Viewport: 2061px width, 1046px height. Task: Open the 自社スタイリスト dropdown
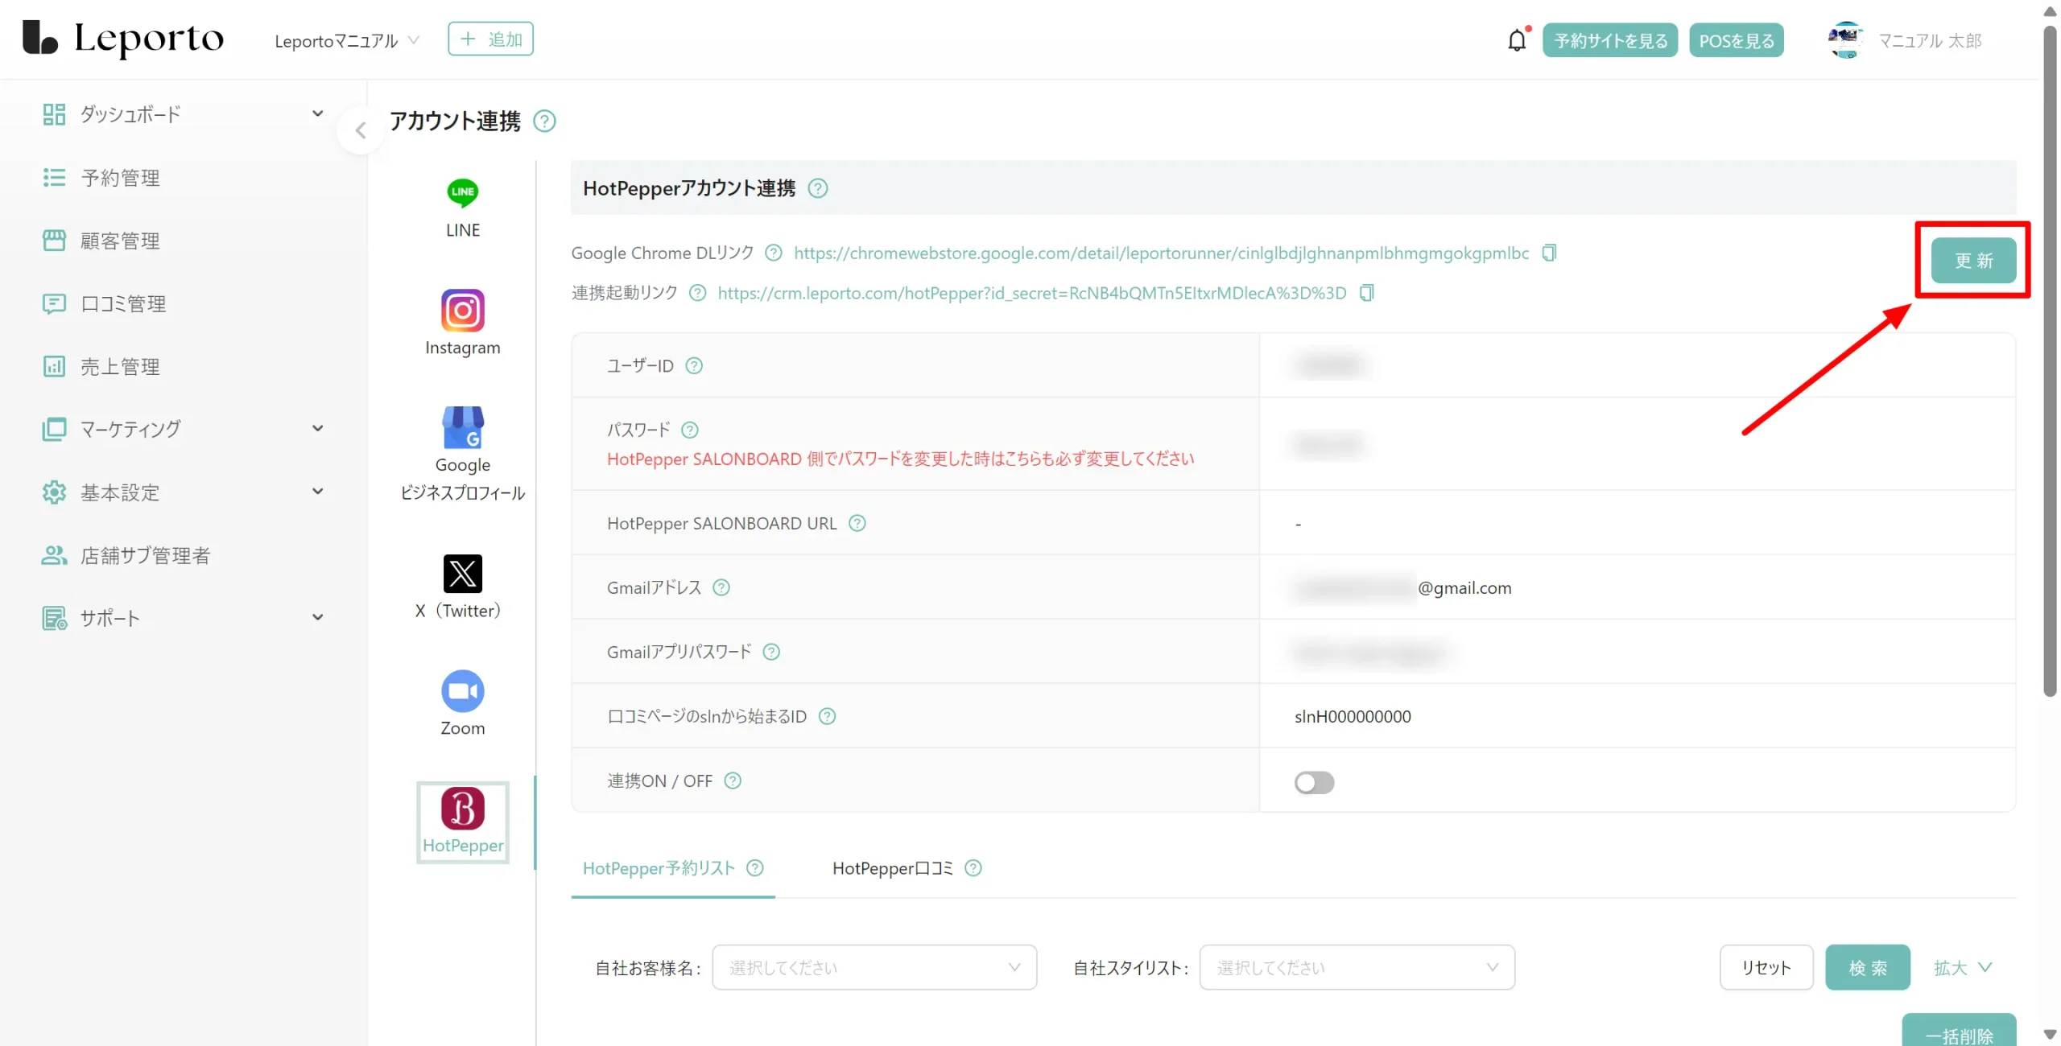pyautogui.click(x=1357, y=967)
